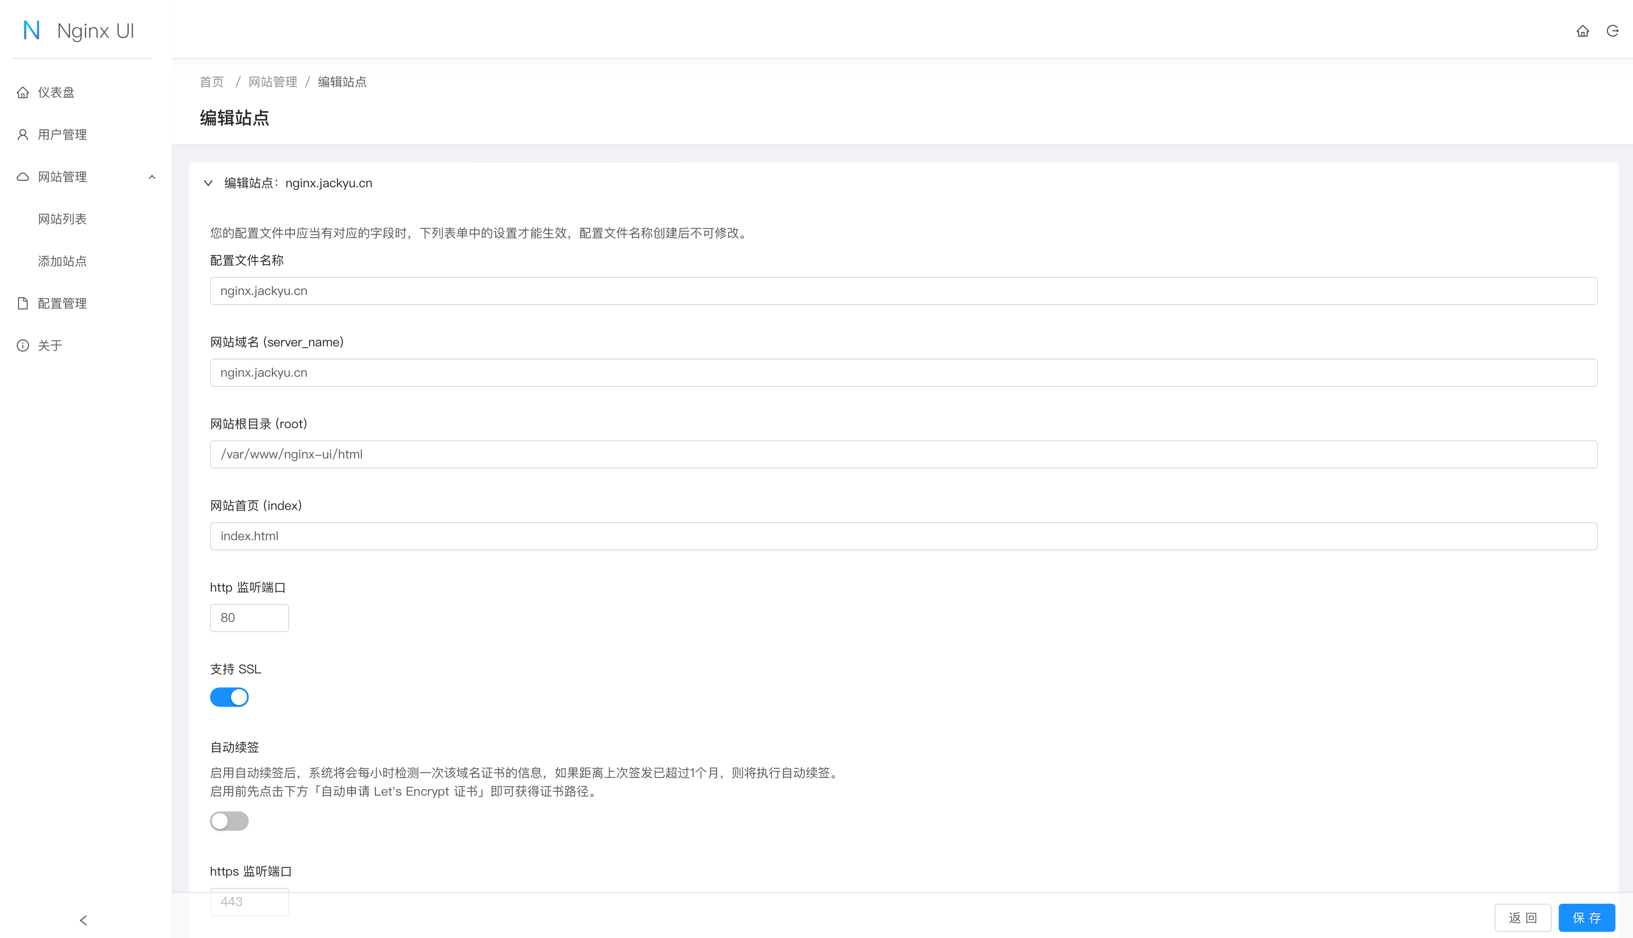
Task: Collapse the 网站管理 submenu arrow
Action: [152, 177]
